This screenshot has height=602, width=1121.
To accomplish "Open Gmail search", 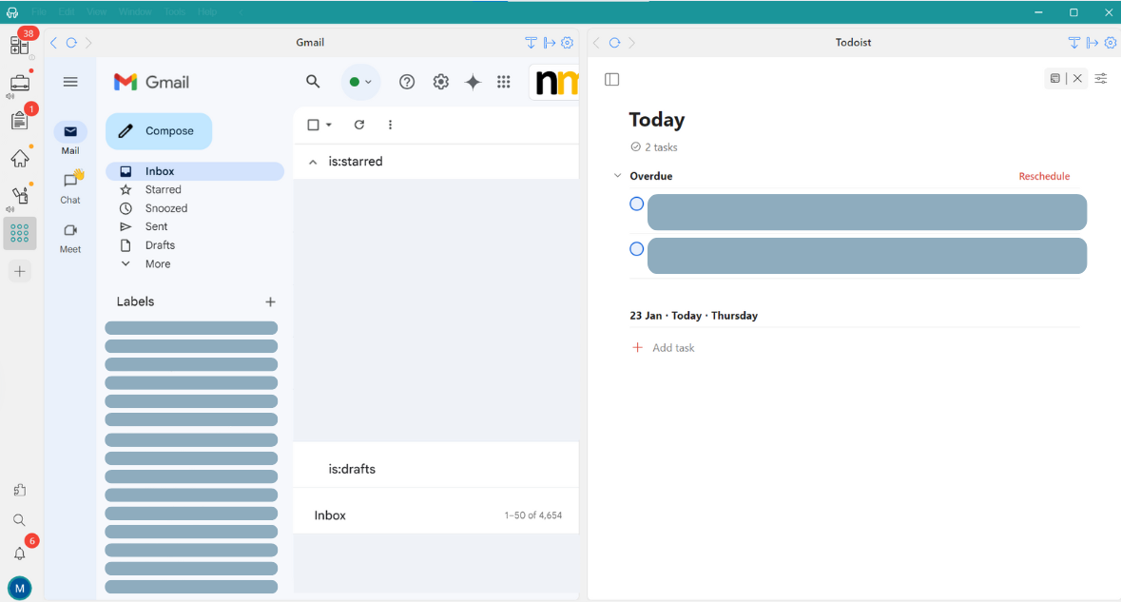I will click(313, 81).
